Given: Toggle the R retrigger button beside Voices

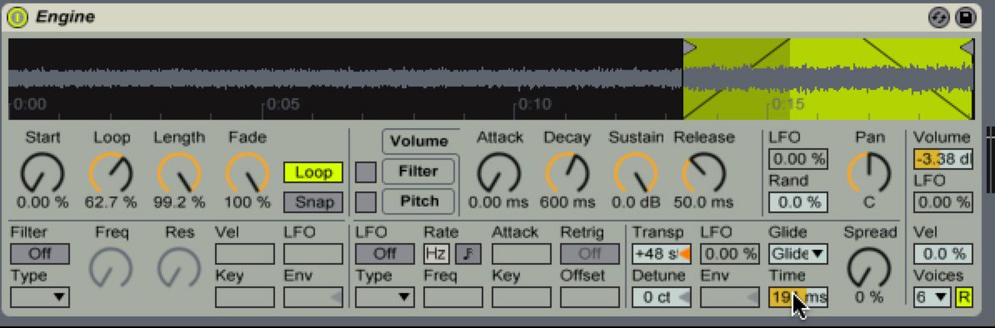Looking at the screenshot, I should (964, 297).
